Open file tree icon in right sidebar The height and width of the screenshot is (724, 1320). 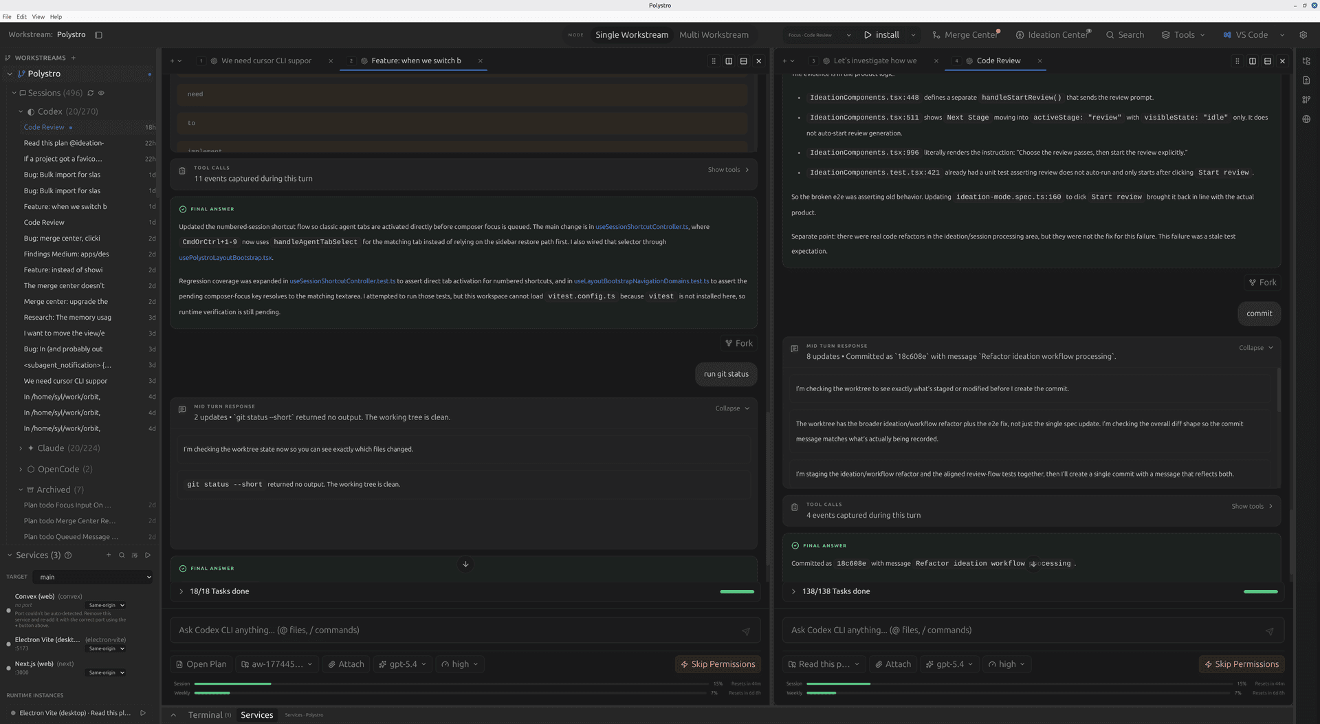1306,61
